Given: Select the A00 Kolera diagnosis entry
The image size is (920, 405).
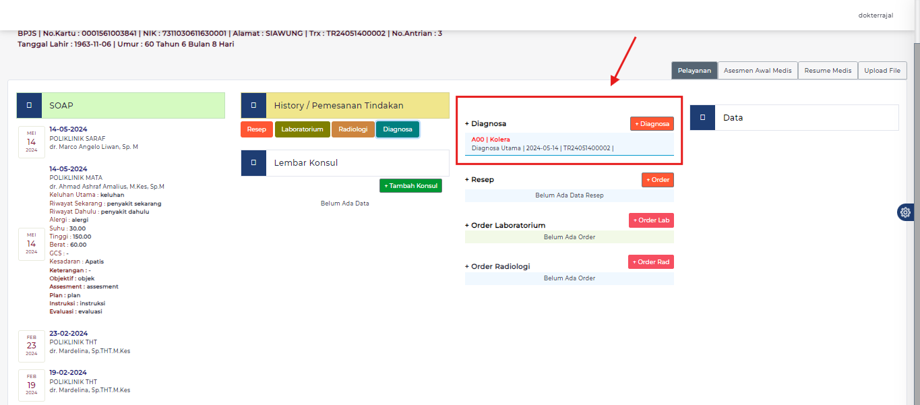Looking at the screenshot, I should pos(491,139).
